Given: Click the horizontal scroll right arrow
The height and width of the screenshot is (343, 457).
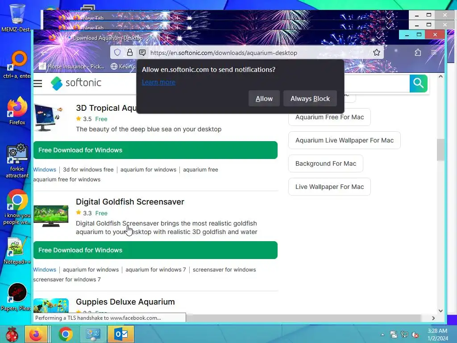Looking at the screenshot, I should (x=433, y=318).
